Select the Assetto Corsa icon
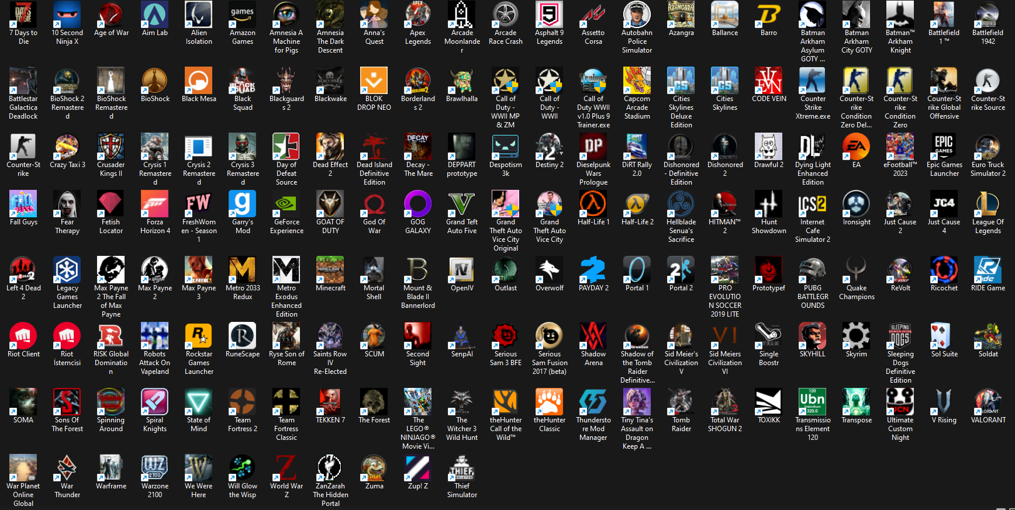 coord(593,15)
